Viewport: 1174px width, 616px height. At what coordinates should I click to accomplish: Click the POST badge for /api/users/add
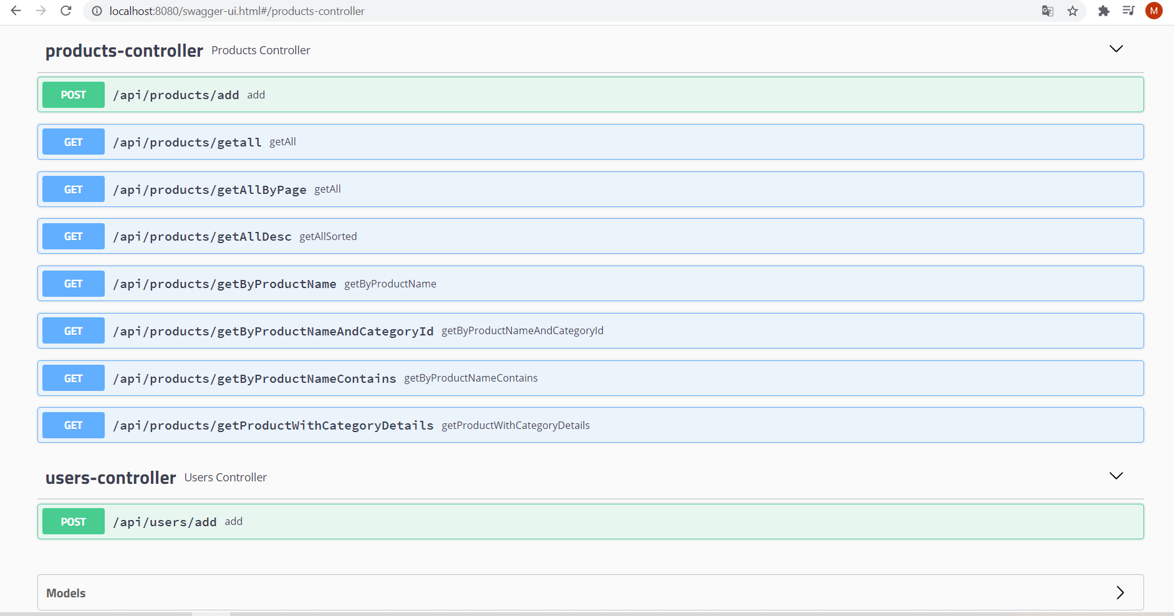[x=74, y=522]
